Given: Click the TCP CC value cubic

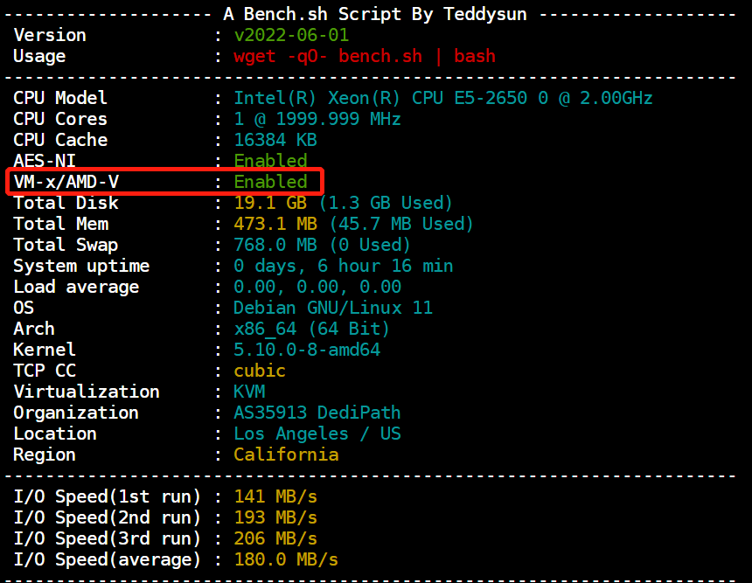Looking at the screenshot, I should point(260,371).
